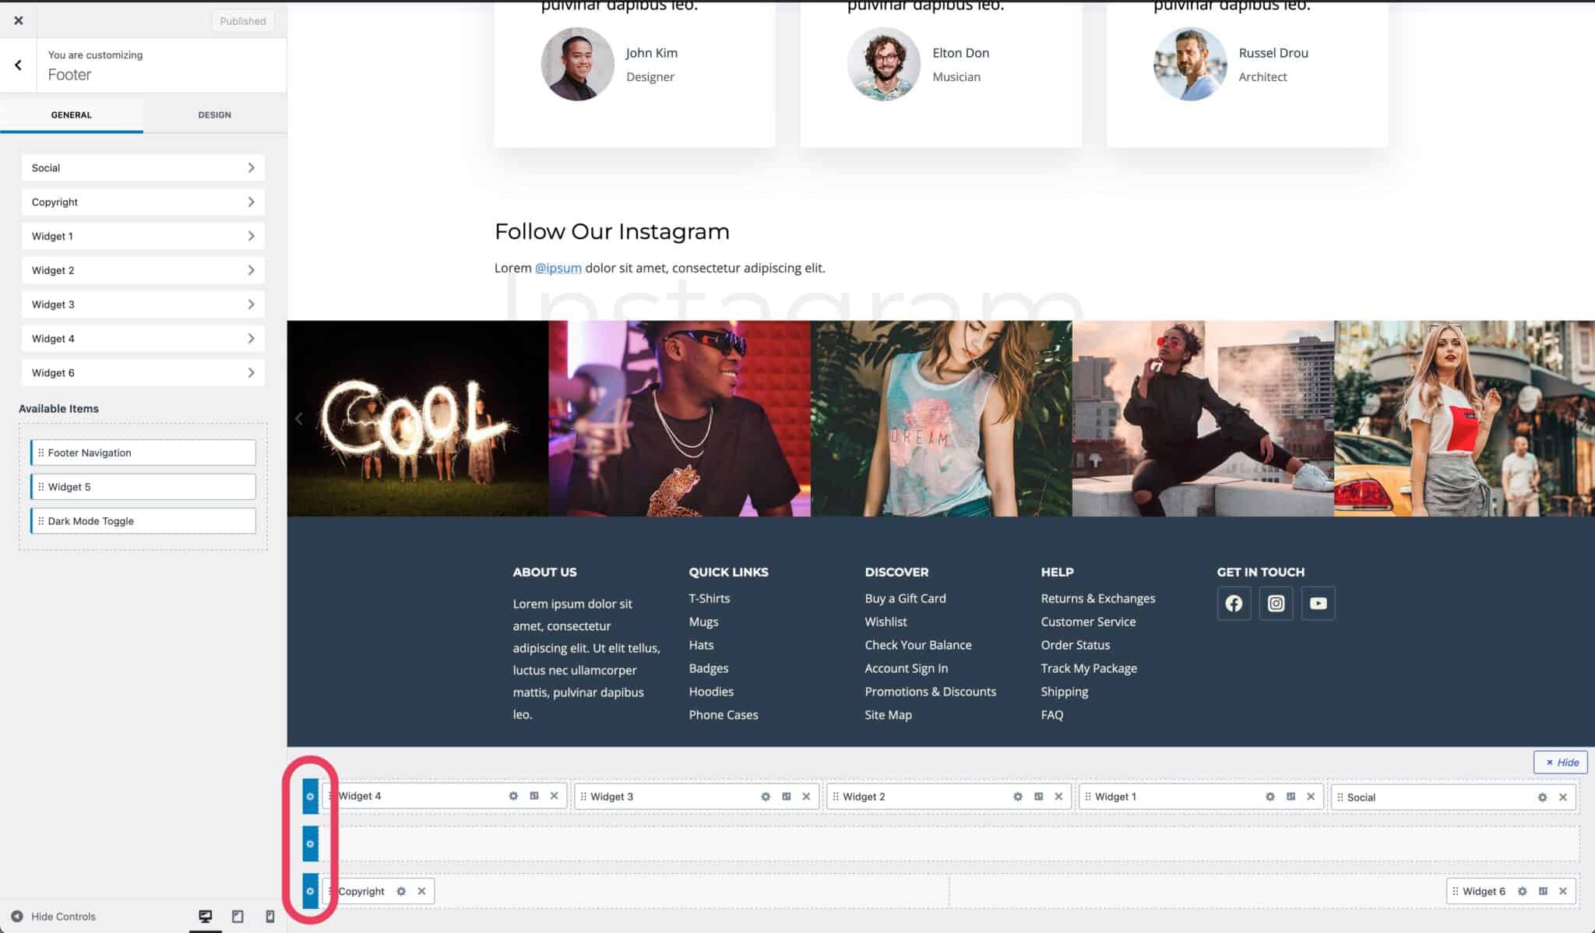Expand the Social section
This screenshot has height=933, width=1595.
point(143,167)
